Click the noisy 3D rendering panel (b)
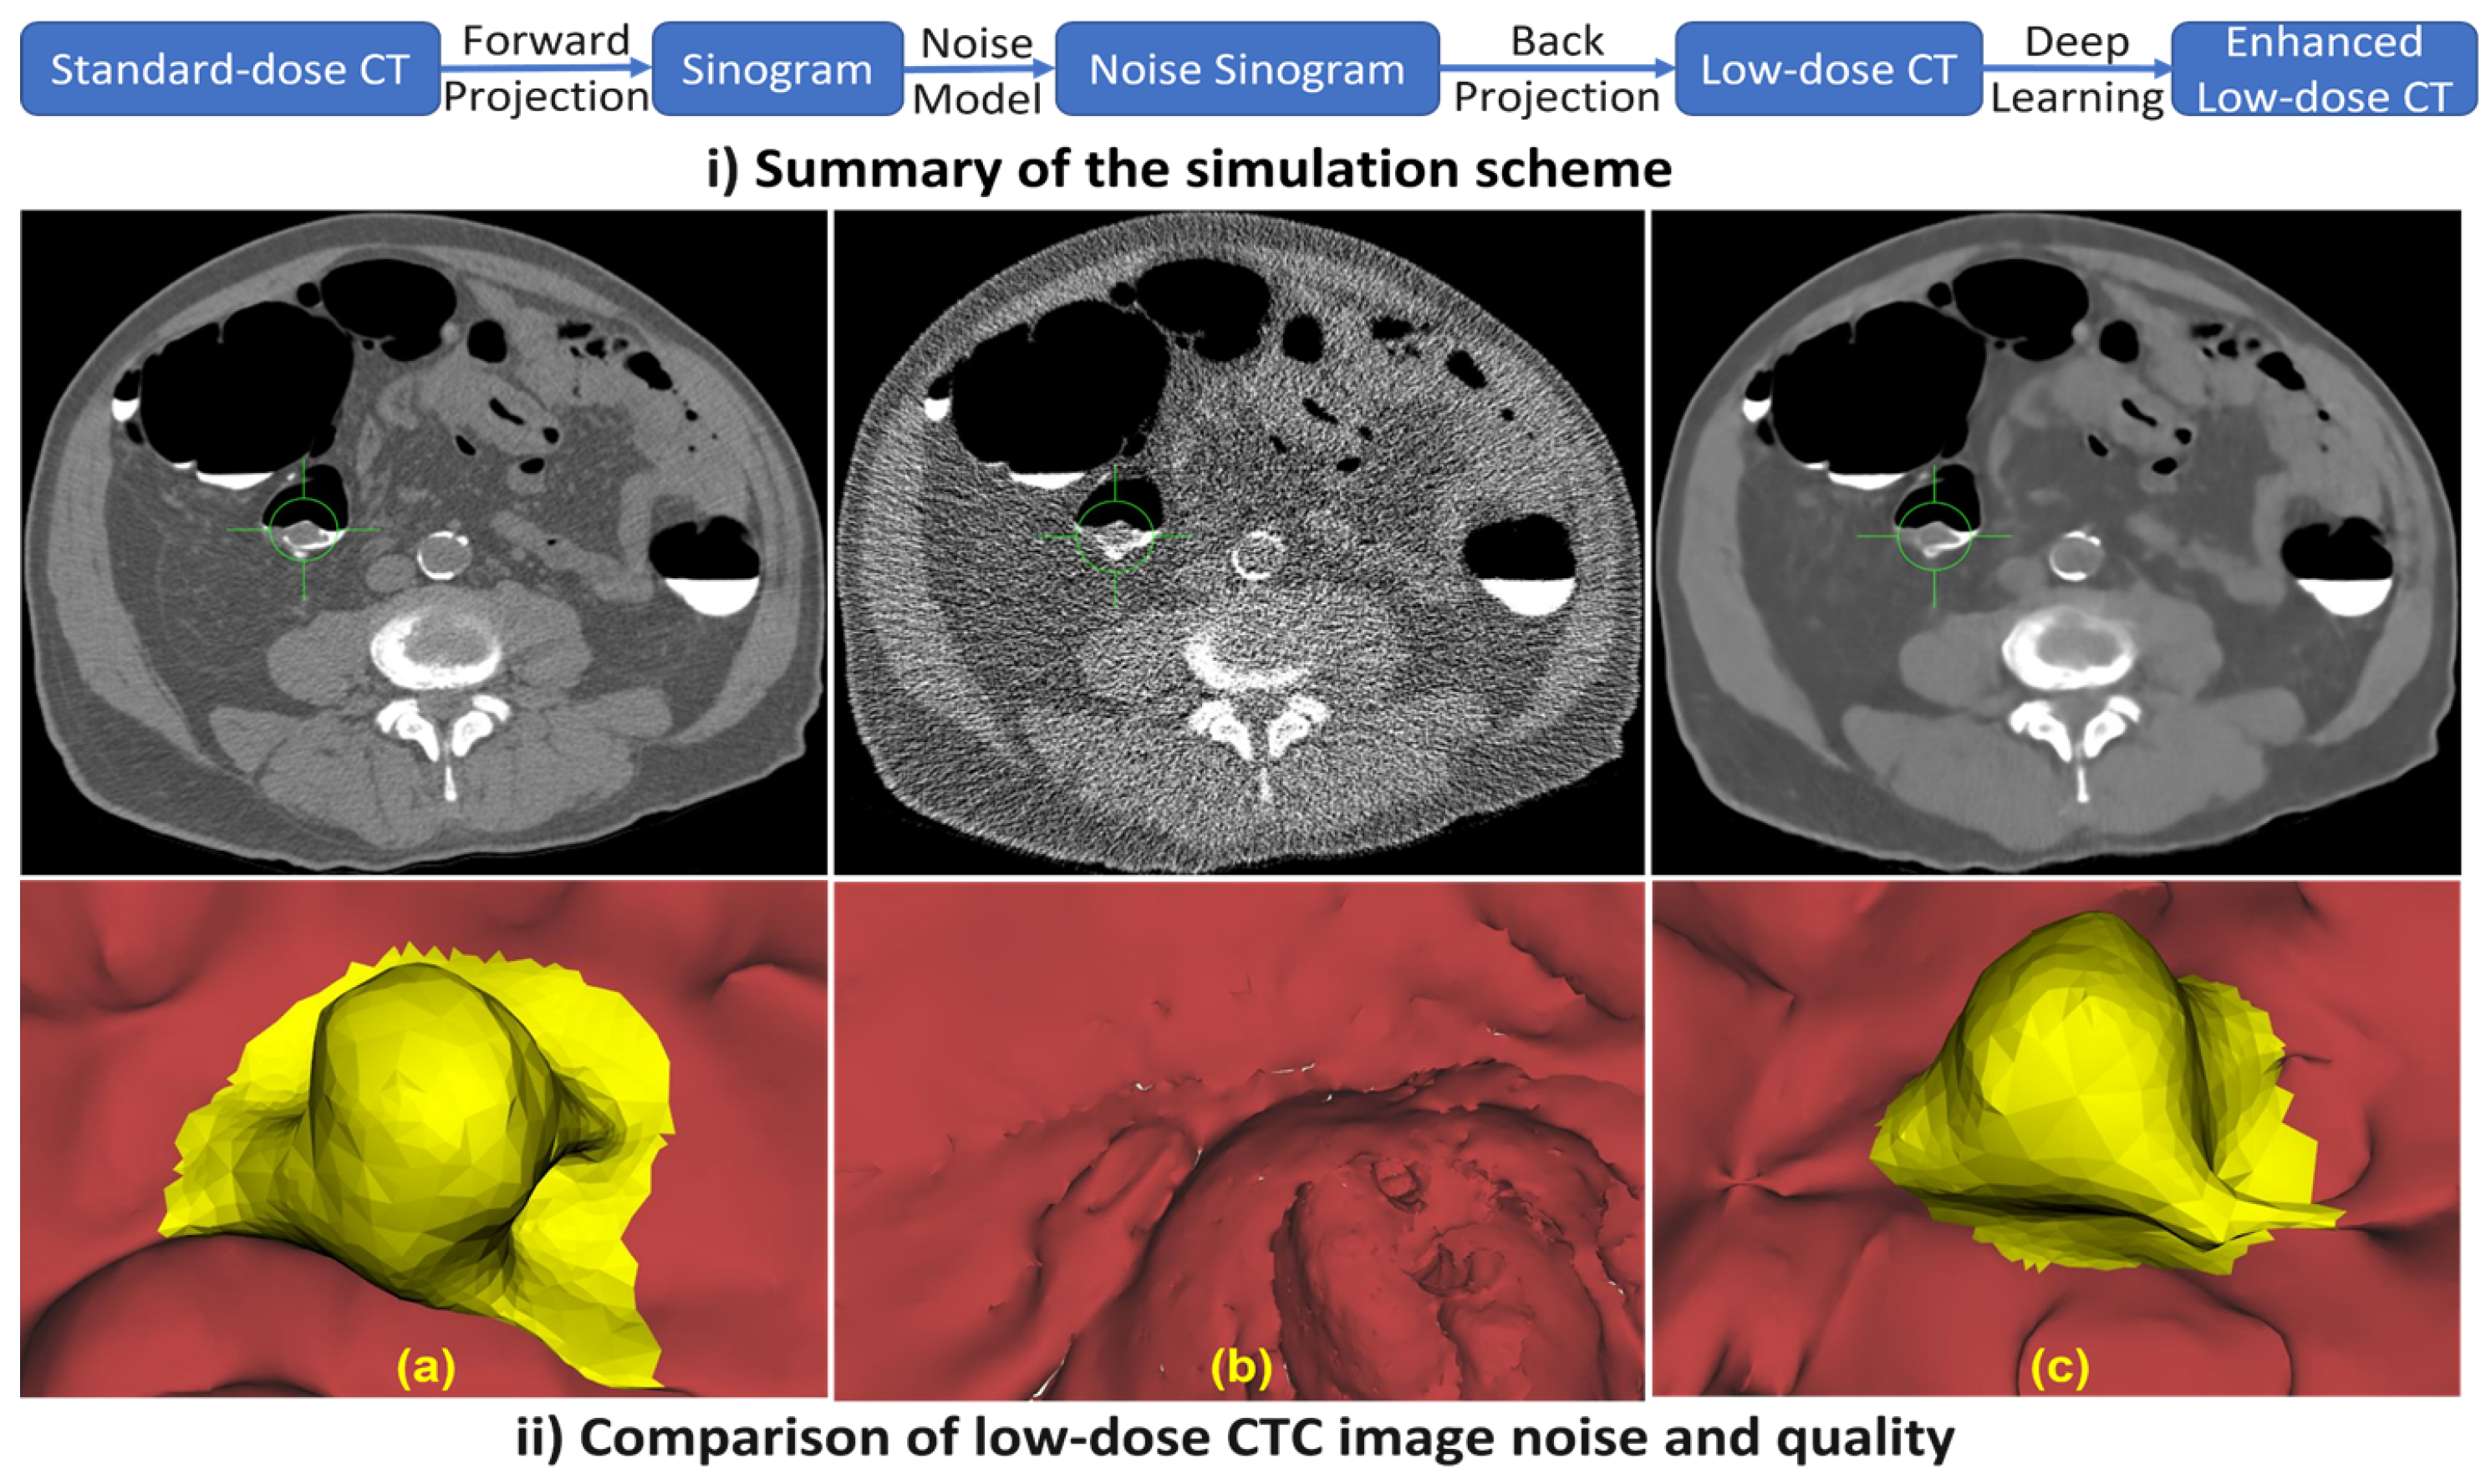The width and height of the screenshot is (2491, 1484). click(x=1239, y=1140)
